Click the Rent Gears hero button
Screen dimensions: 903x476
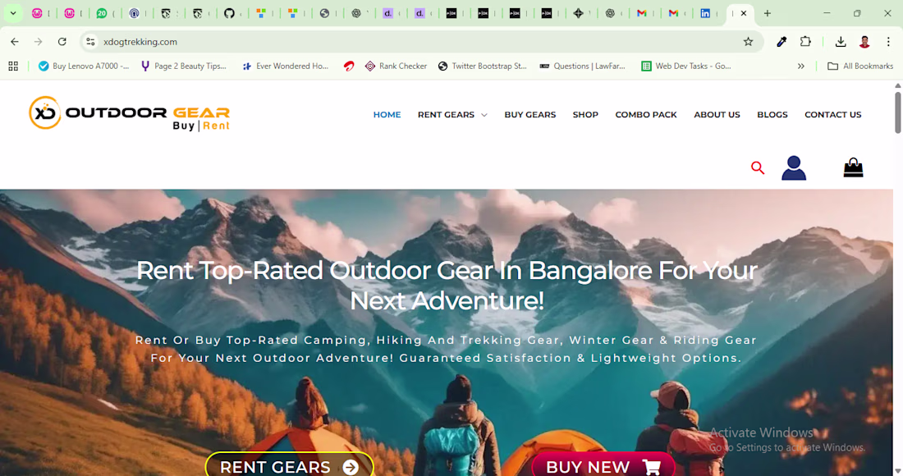pos(290,465)
